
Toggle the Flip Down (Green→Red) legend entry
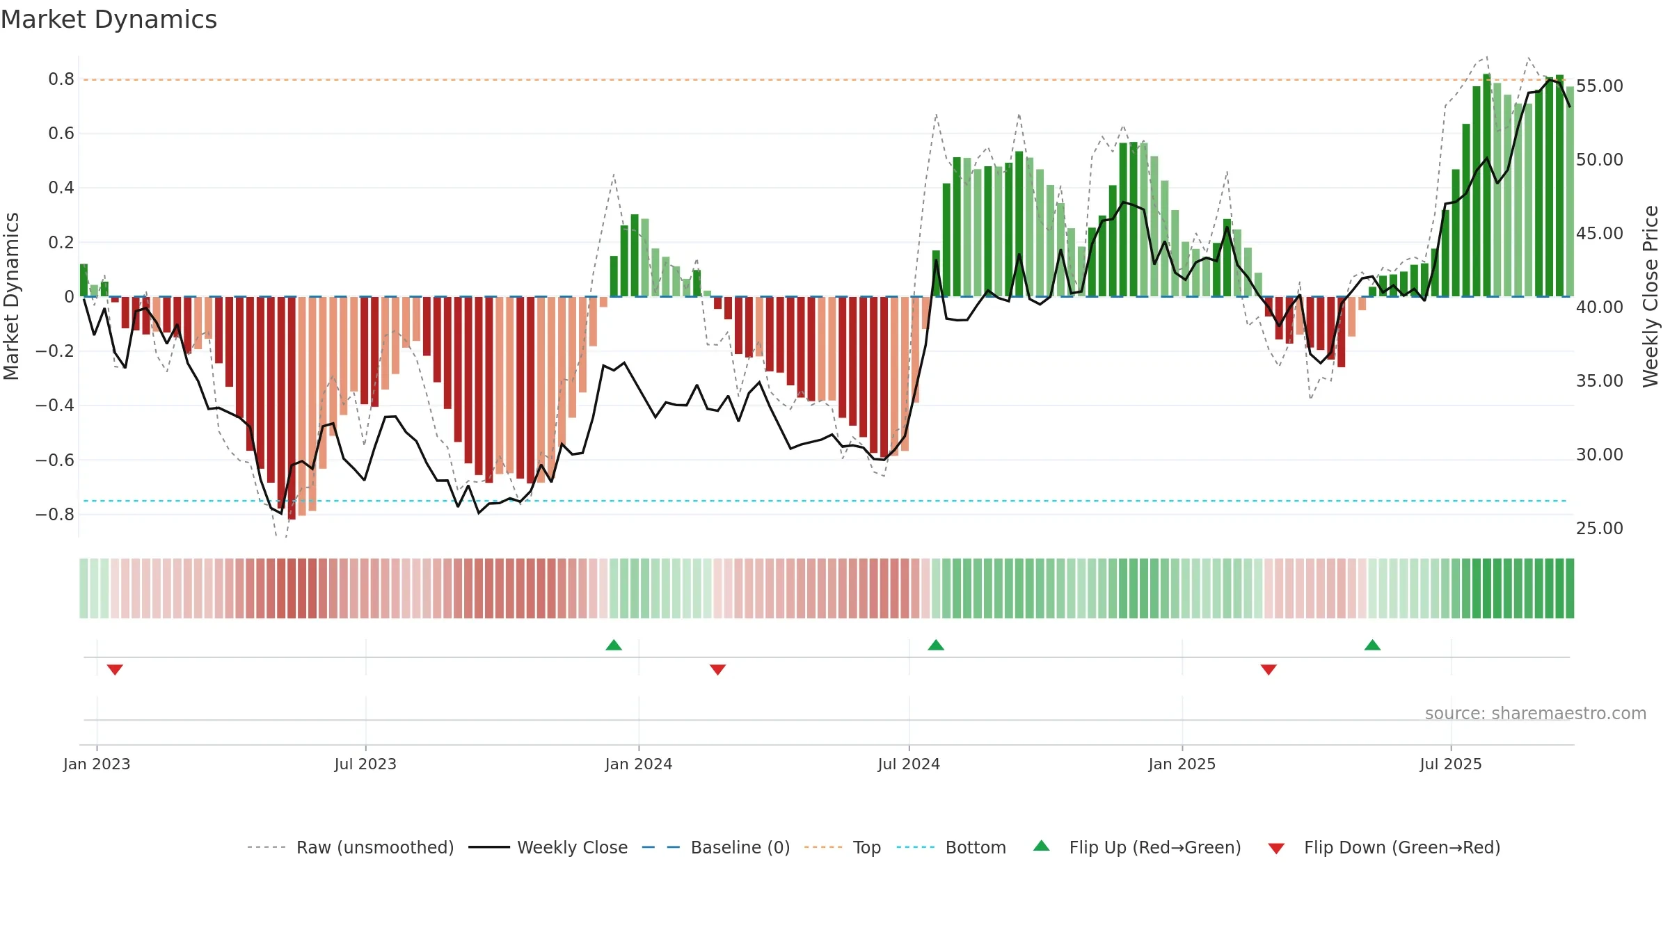(x=1384, y=847)
